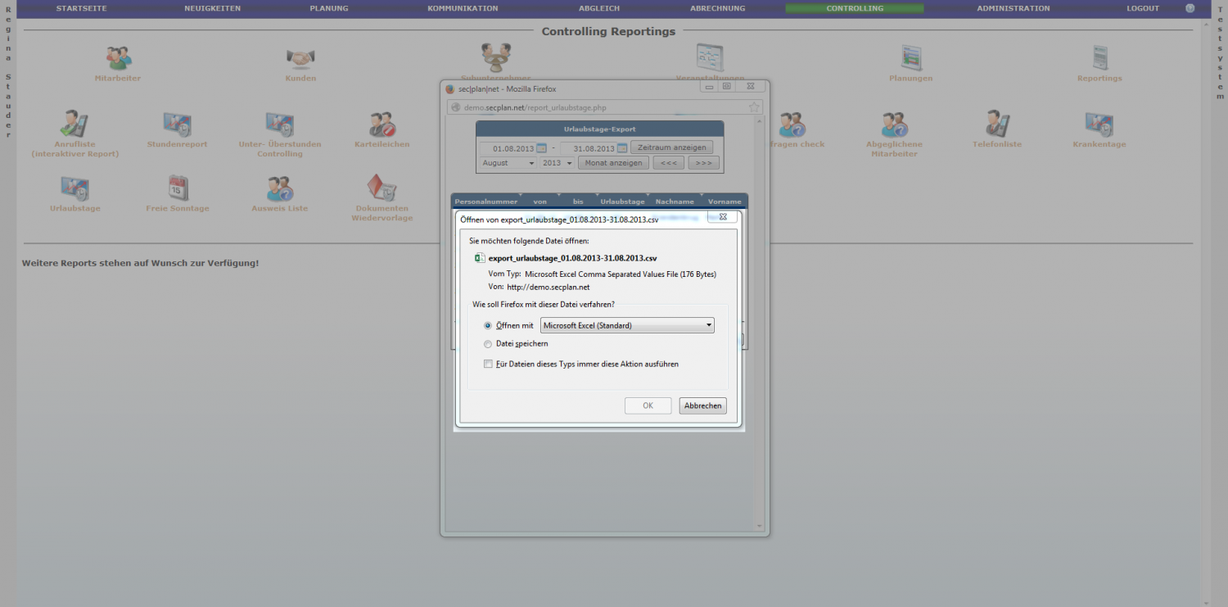
Task: Click popup vertical scrollbar up arrow
Action: coord(760,120)
